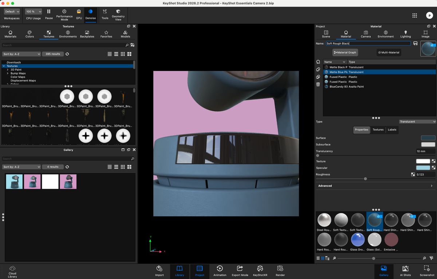This screenshot has width=437, height=279.
Task: Select list view in Gallery panel
Action: (x=110, y=167)
